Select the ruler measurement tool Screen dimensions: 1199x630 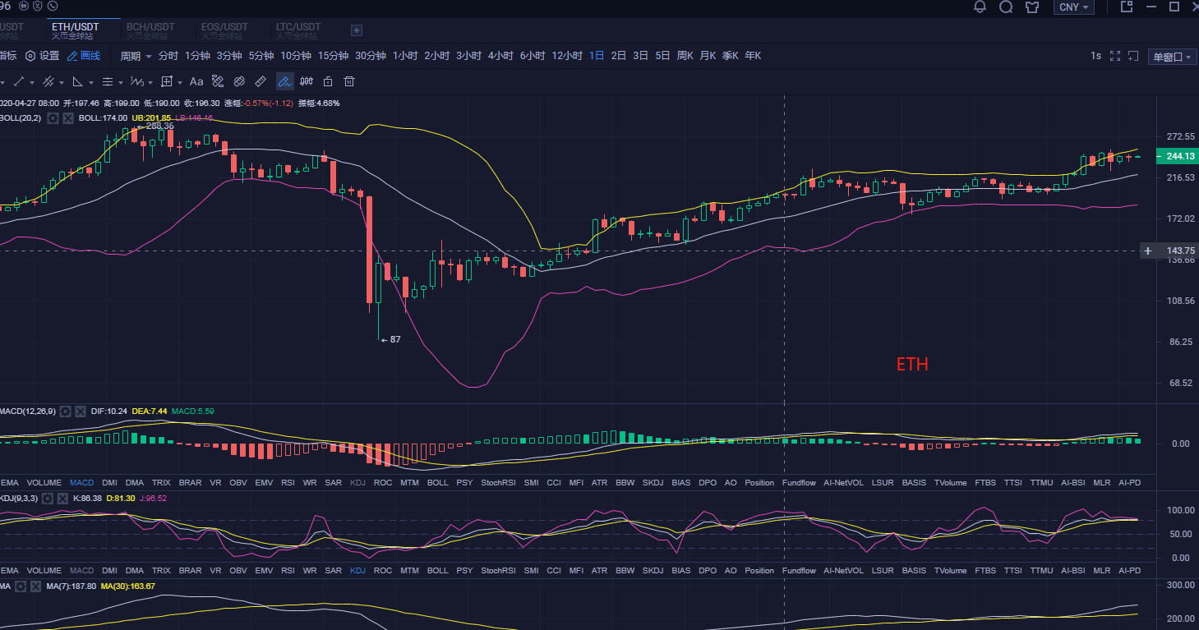[261, 81]
